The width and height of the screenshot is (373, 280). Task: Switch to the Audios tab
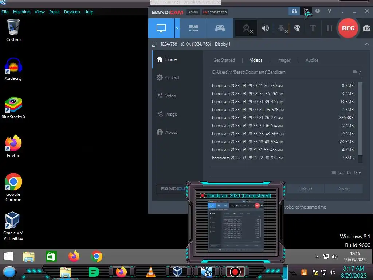(x=312, y=60)
